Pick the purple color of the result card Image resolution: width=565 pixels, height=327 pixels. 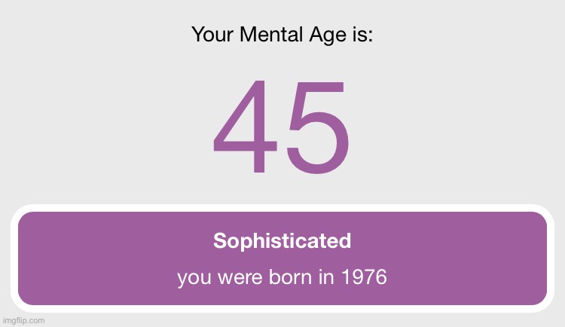pyautogui.click(x=90, y=256)
